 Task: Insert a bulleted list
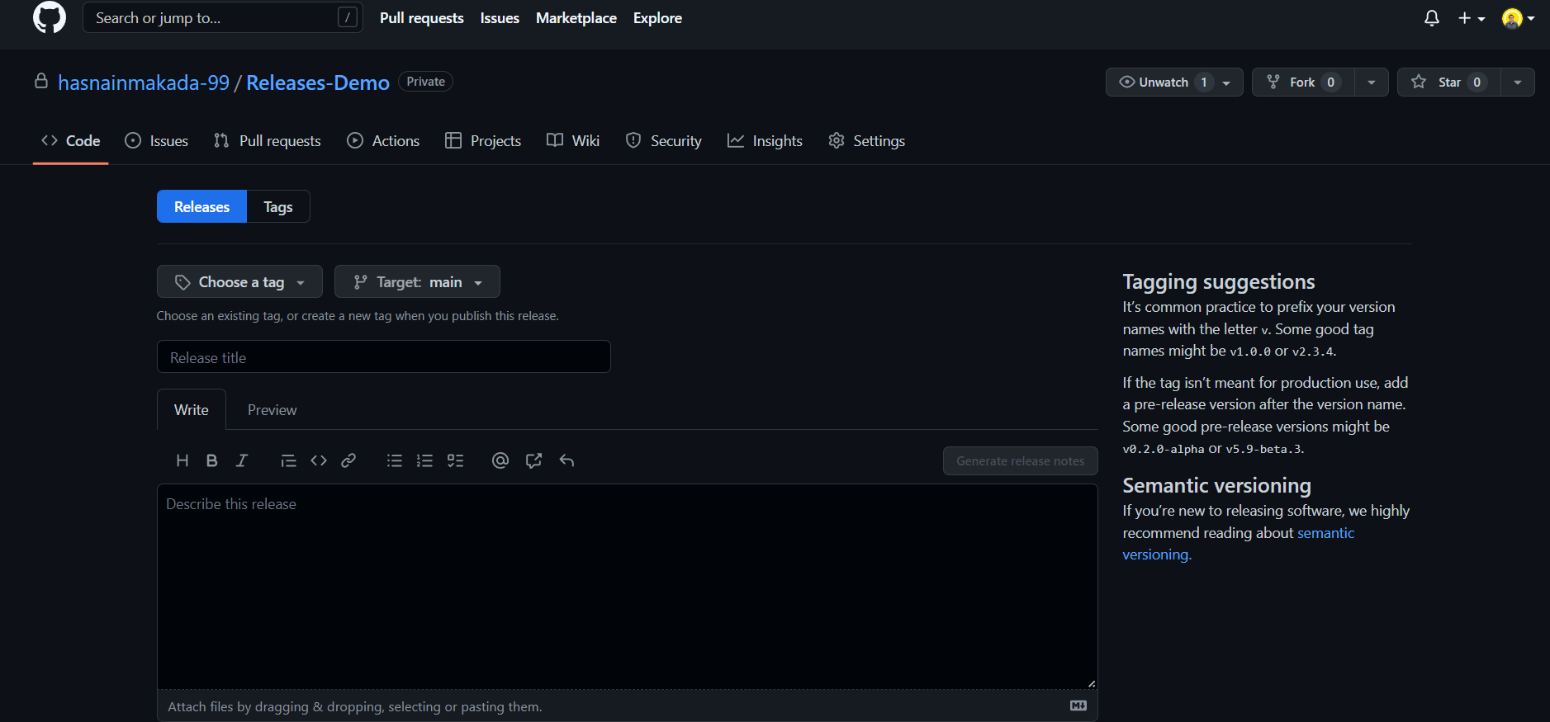(x=395, y=460)
